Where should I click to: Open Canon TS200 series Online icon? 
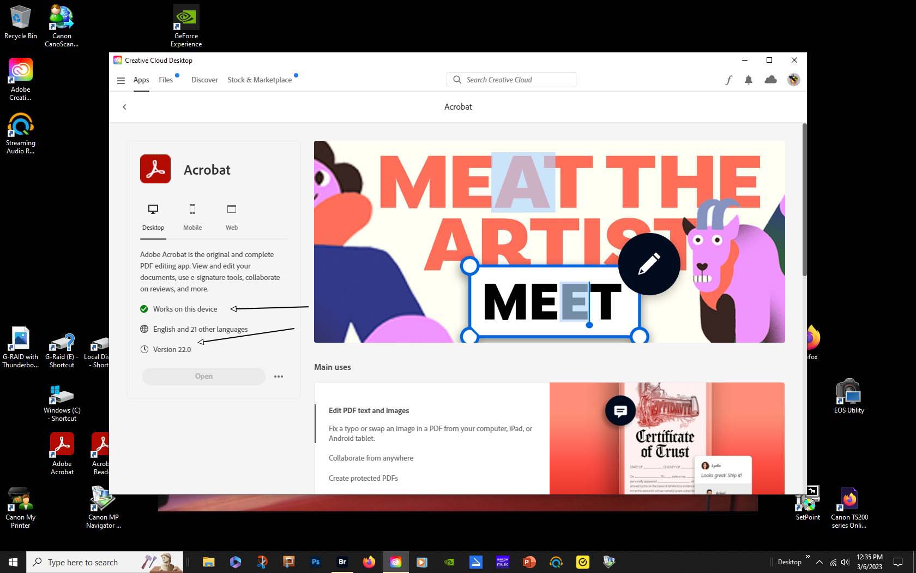[x=849, y=508]
